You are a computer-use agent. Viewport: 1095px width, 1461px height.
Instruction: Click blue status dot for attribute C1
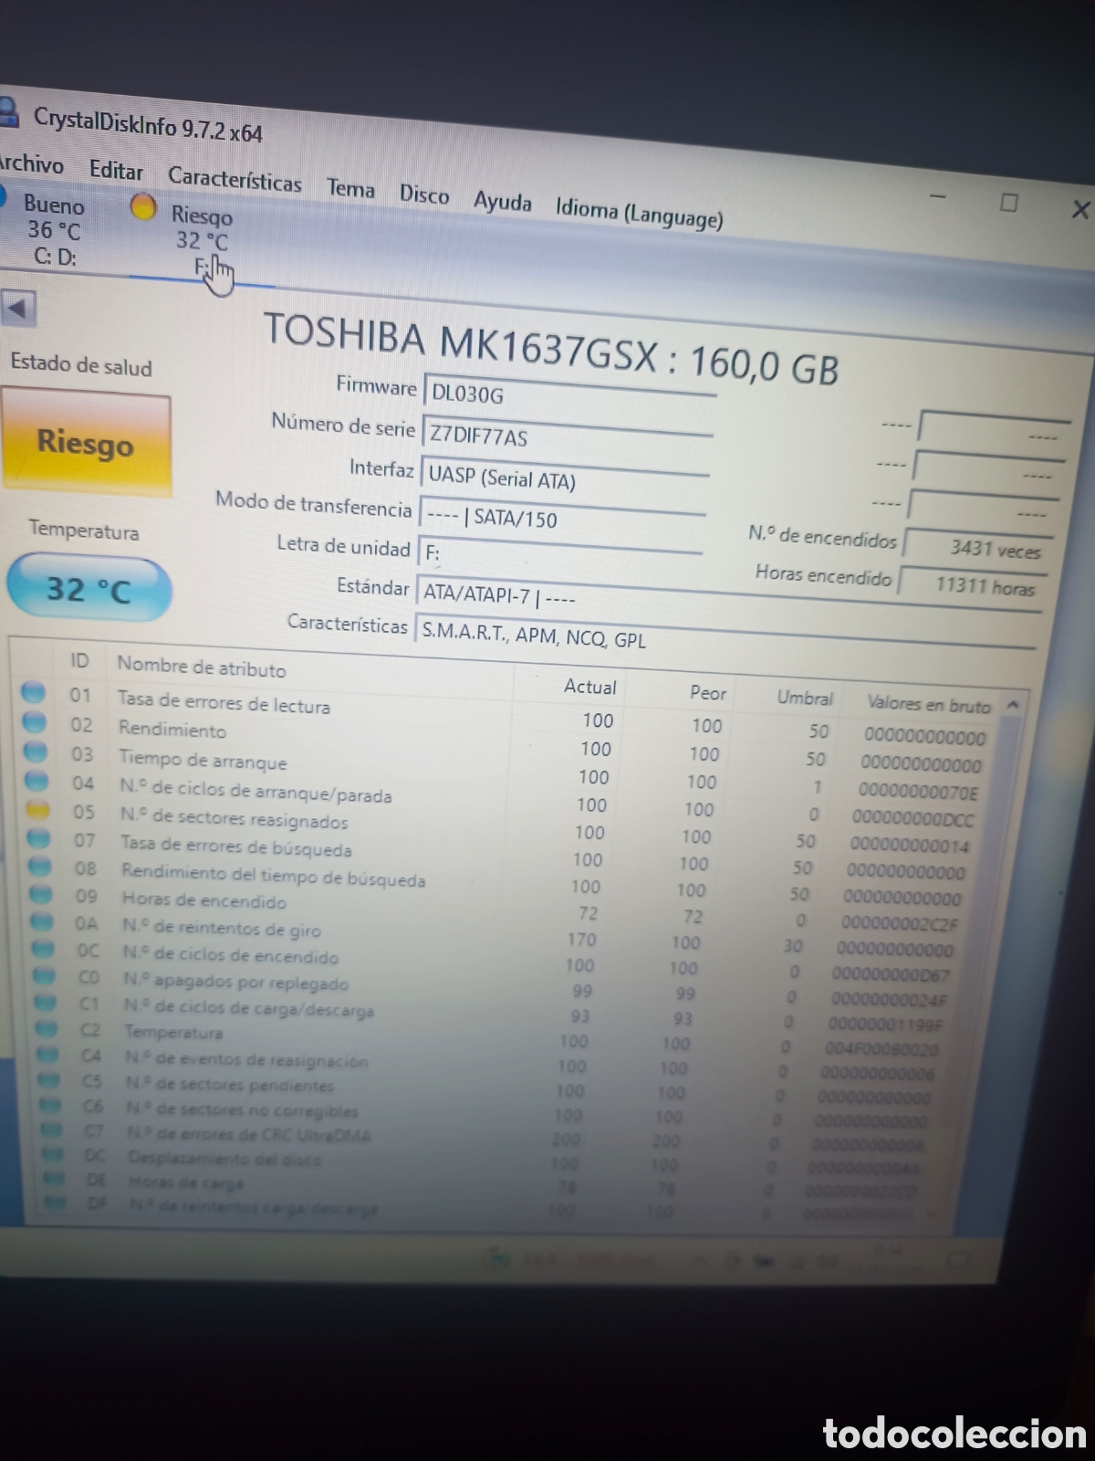point(45,1002)
